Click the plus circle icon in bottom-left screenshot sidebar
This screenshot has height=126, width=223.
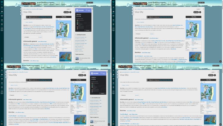coord(2,91)
